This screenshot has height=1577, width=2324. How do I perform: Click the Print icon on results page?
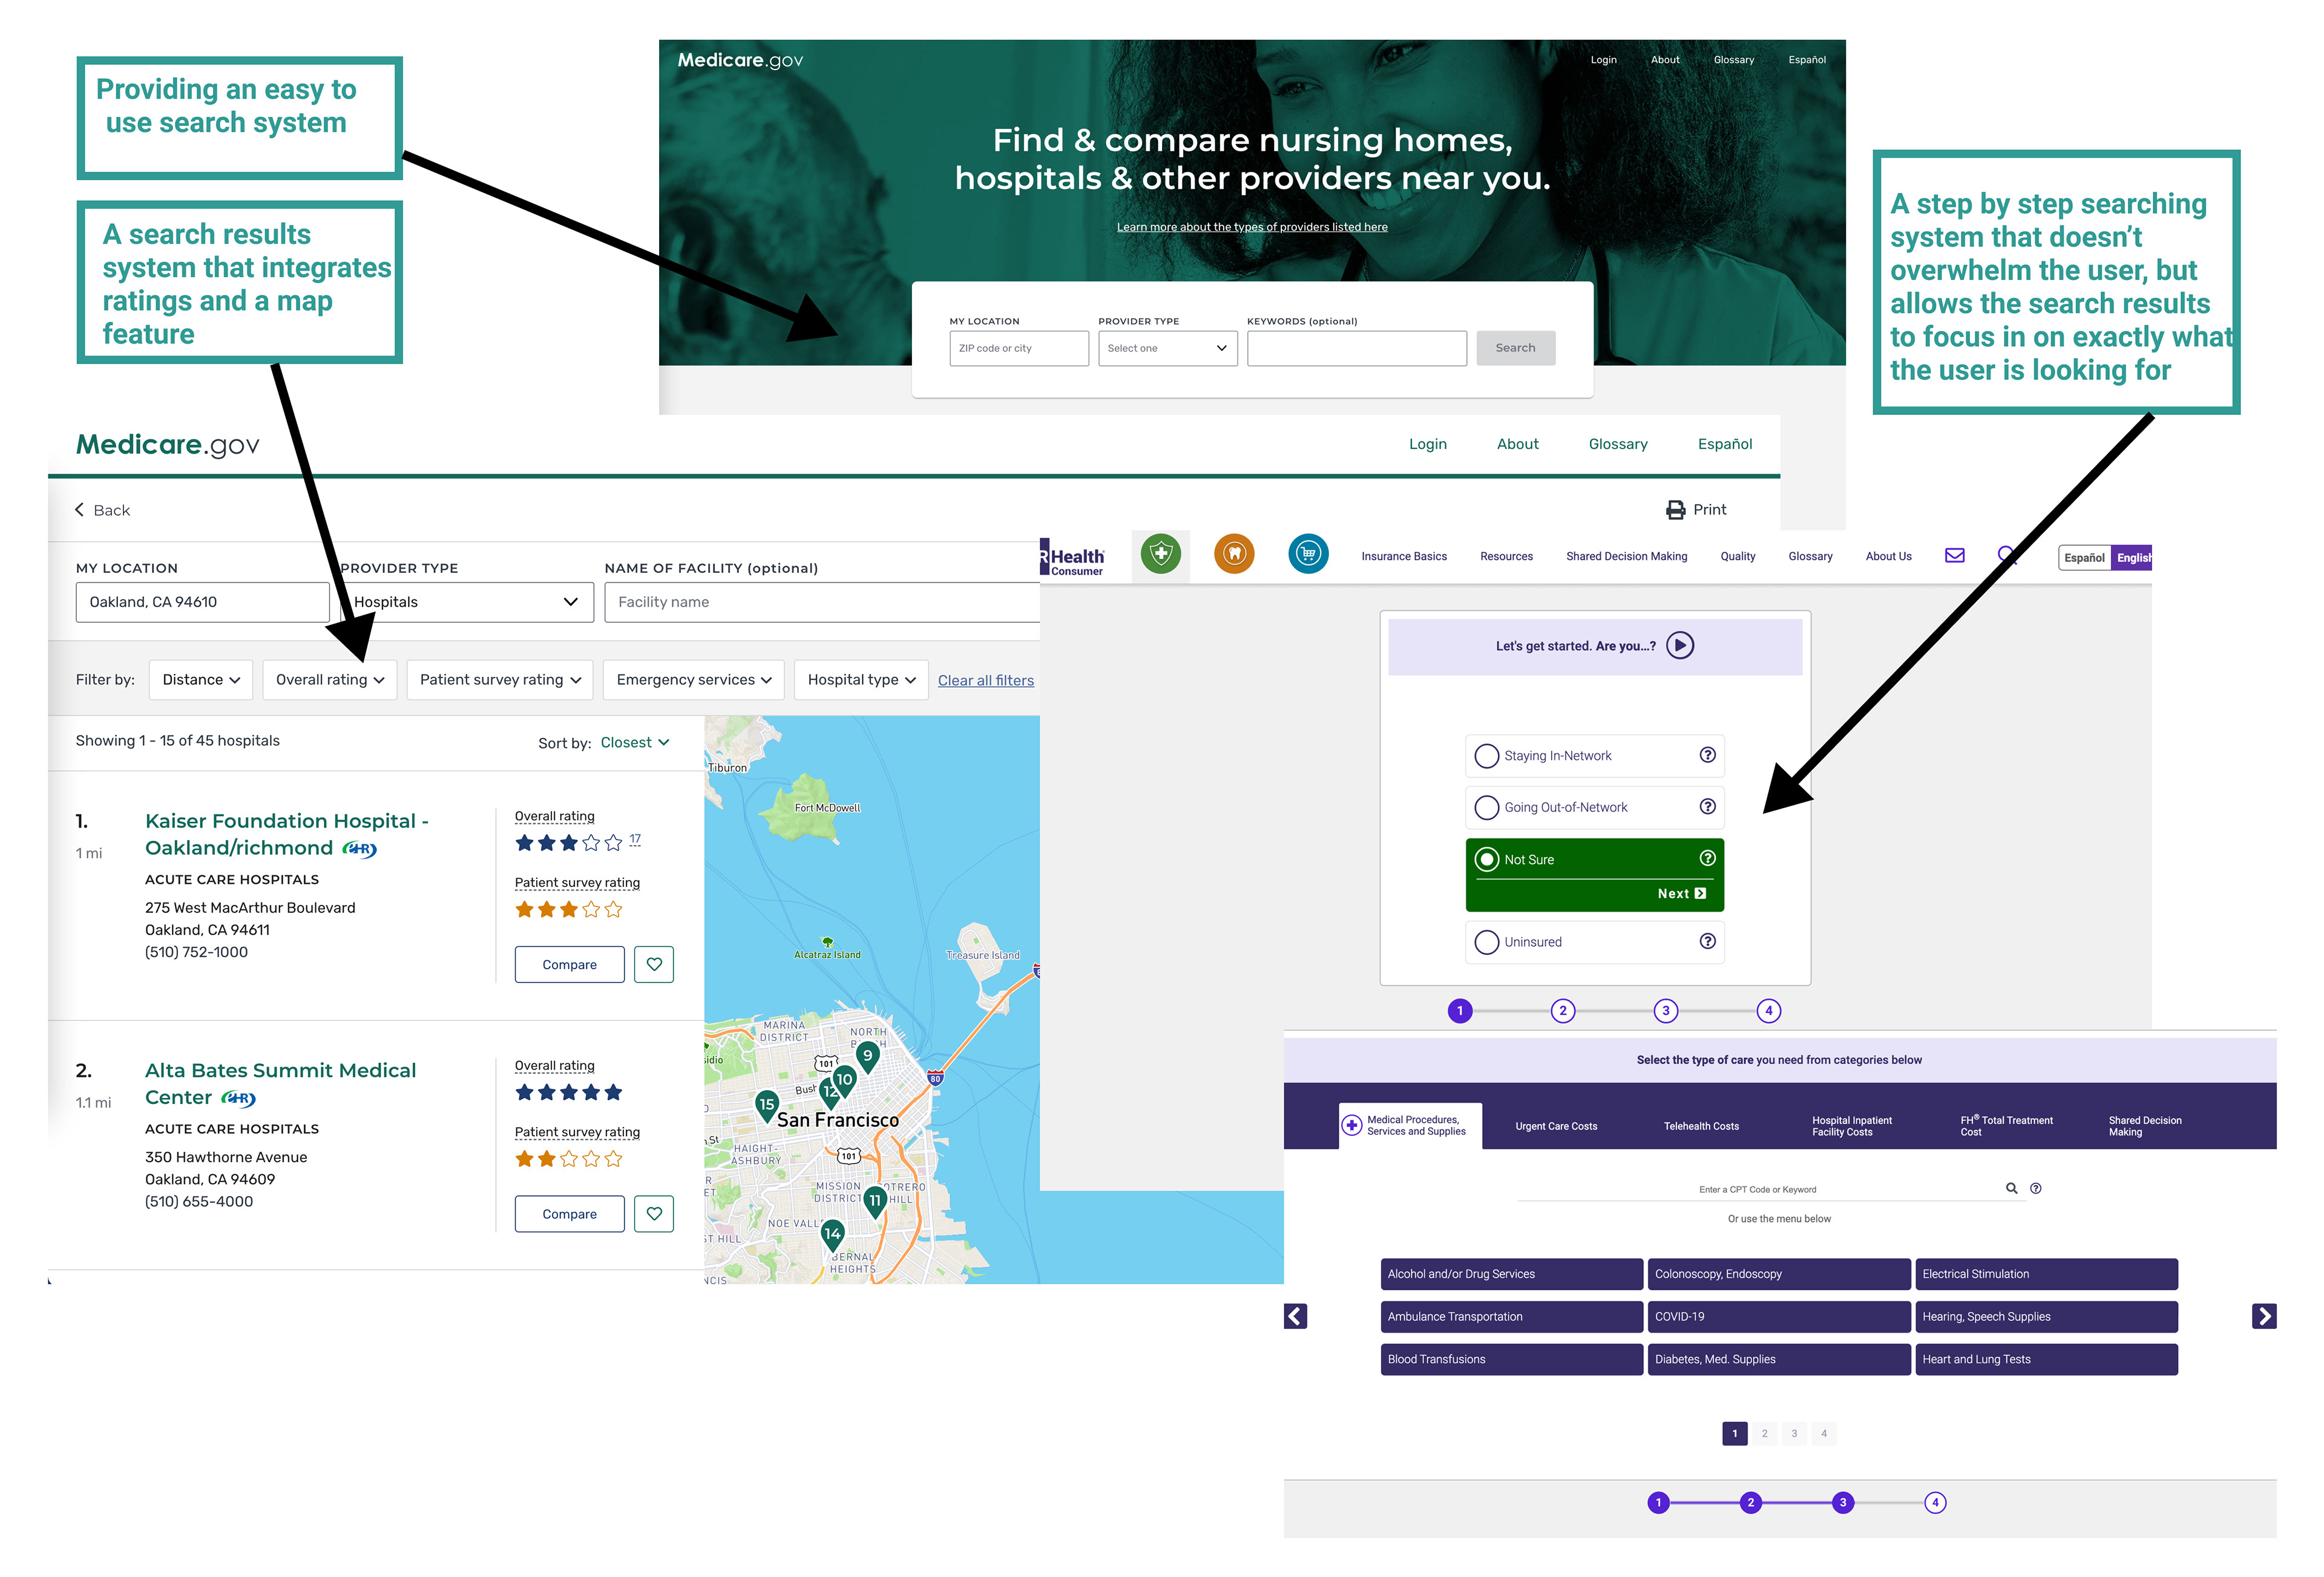[x=1675, y=510]
